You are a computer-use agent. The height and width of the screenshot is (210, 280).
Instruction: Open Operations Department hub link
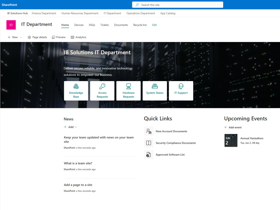pos(141,13)
